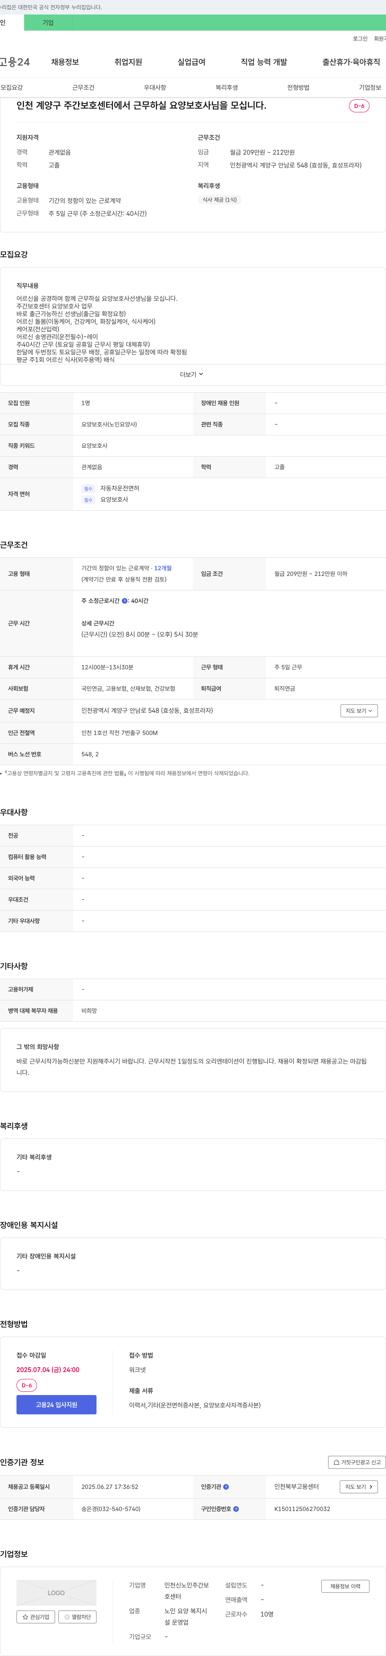Jump to the 근무조건 section tab
This screenshot has height=1656, width=386.
click(x=83, y=87)
